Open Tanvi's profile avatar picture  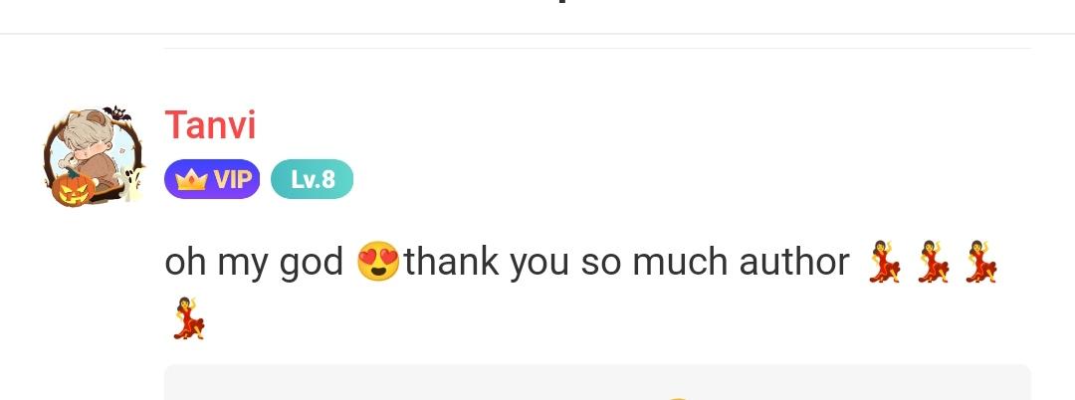(94, 157)
